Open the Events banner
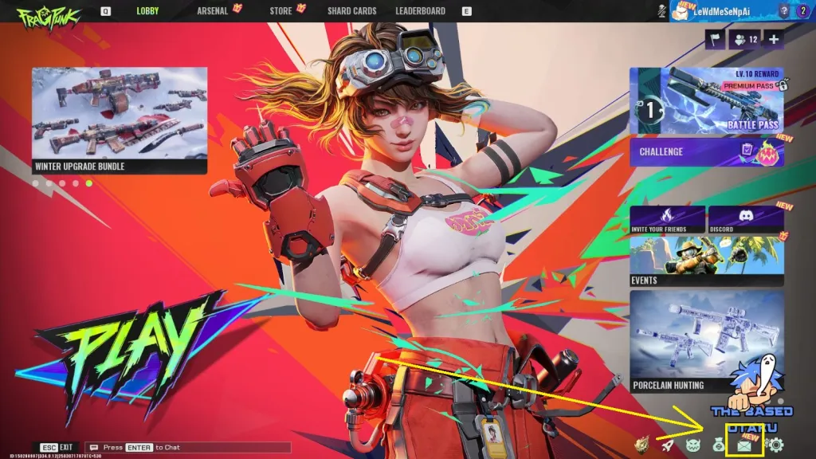This screenshot has height=459, width=816. 707,261
